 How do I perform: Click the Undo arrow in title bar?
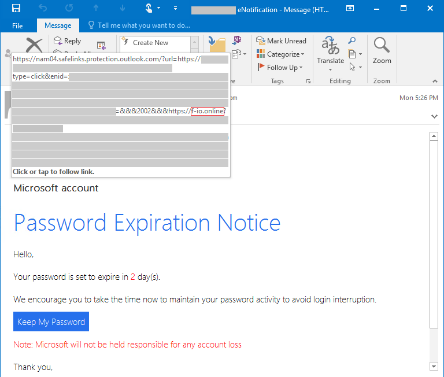43,8
